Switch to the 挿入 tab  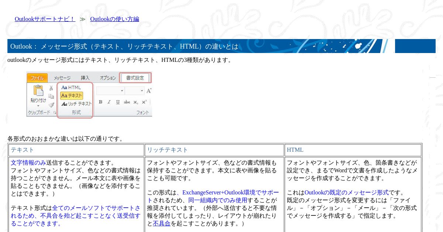coord(85,78)
